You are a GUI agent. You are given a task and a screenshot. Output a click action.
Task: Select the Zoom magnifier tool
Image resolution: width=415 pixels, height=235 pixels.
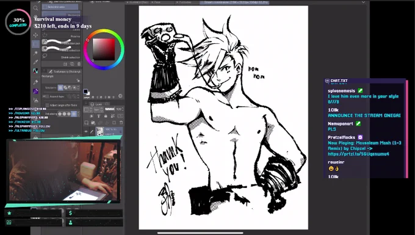point(35,8)
